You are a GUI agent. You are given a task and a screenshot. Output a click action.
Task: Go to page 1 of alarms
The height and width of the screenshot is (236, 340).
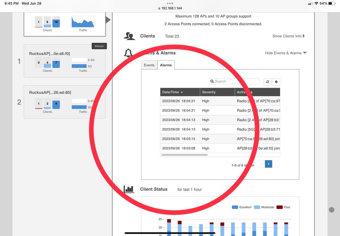click(268, 164)
